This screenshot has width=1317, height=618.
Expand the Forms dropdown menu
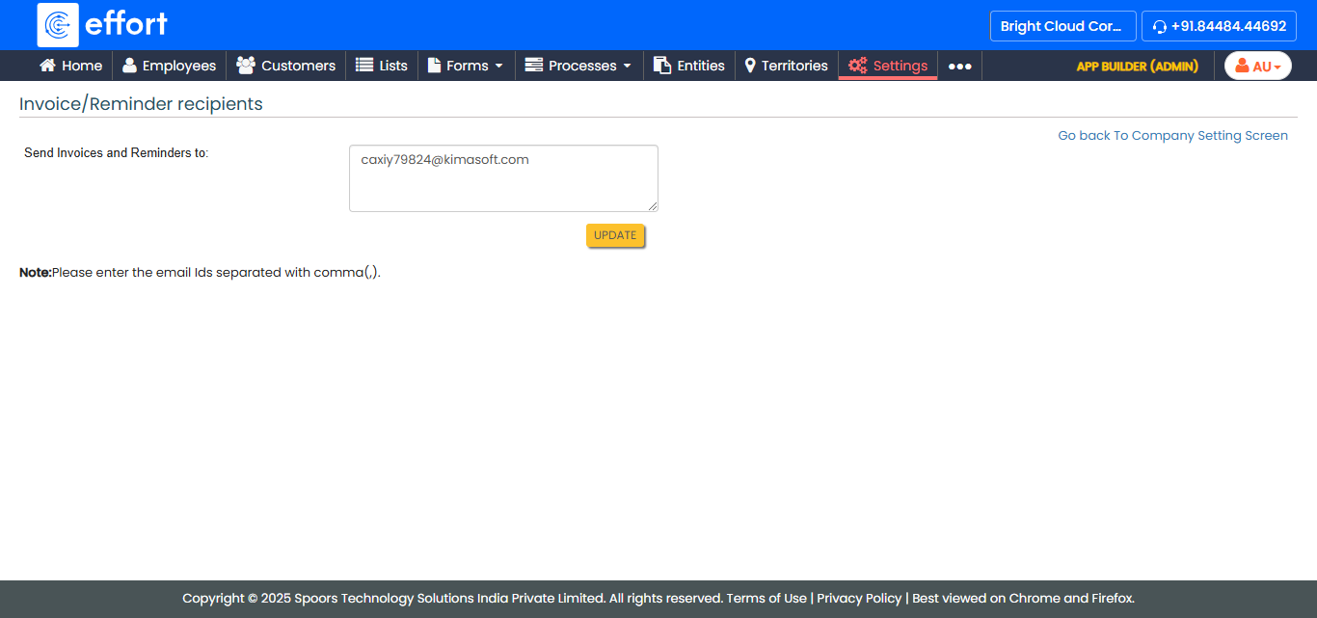click(466, 66)
